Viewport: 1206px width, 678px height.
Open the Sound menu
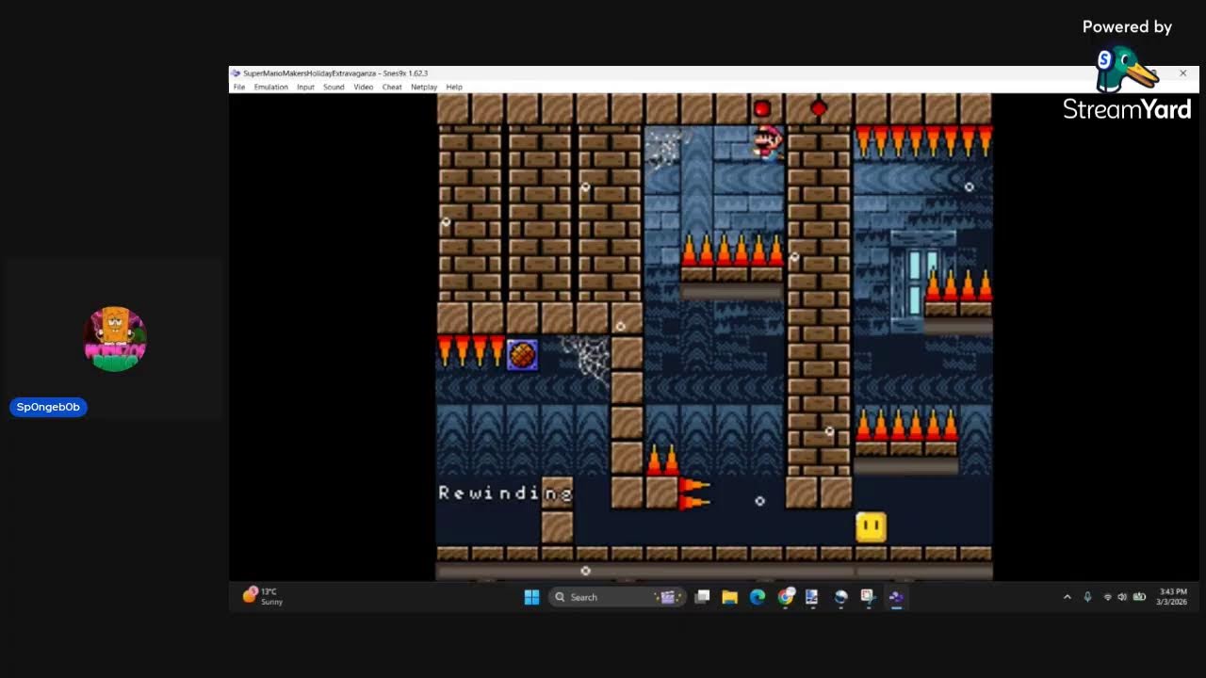(334, 87)
